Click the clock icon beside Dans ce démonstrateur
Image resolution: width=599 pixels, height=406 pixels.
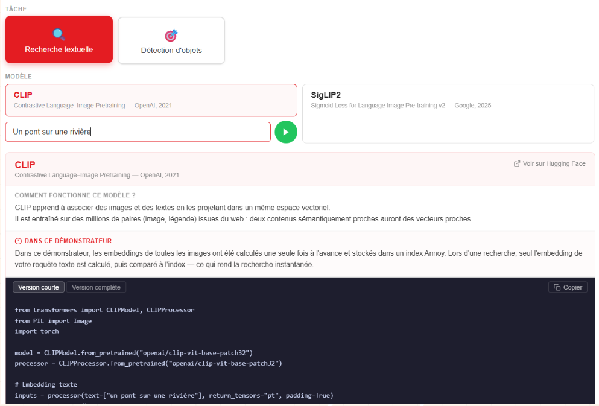[18, 241]
